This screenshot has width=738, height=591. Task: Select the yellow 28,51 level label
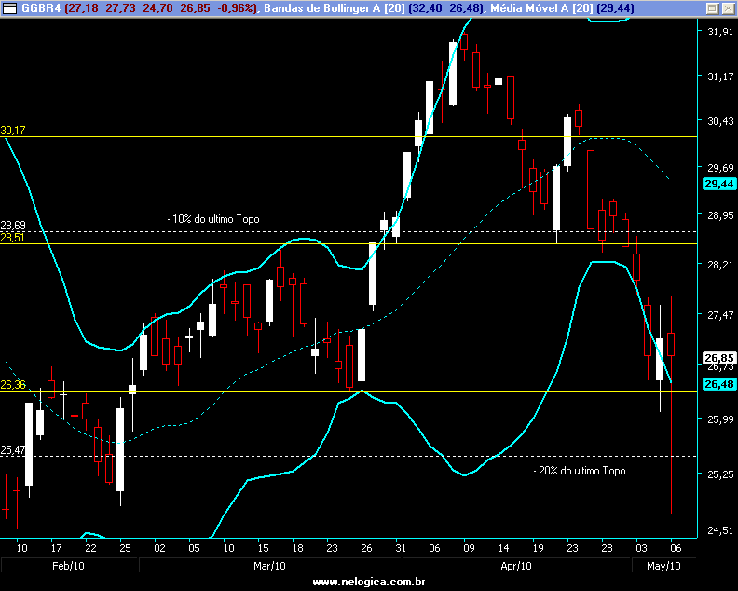[13, 238]
